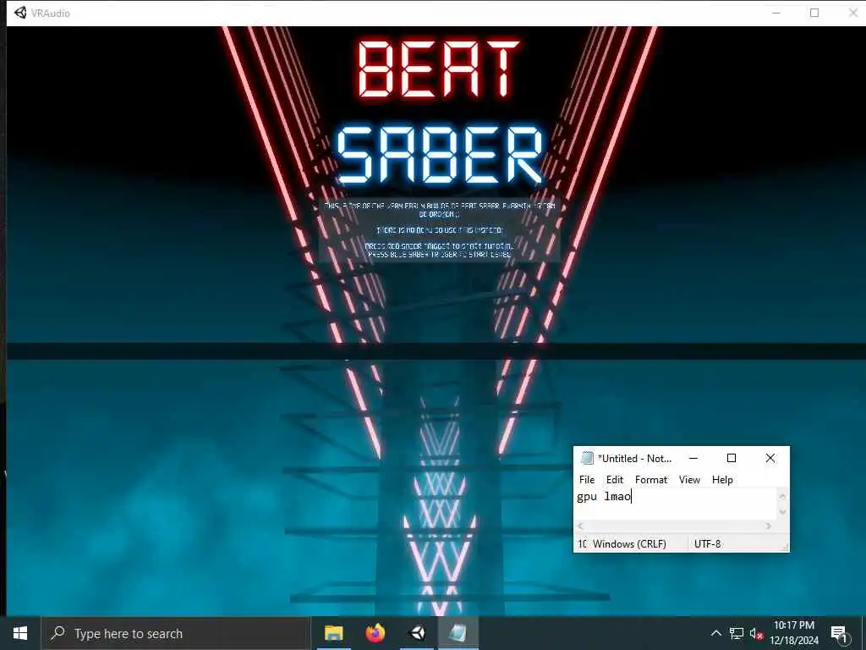The width and height of the screenshot is (866, 650).
Task: Click the Notepad text area containing 'gpu lmao'
Action: click(676, 504)
